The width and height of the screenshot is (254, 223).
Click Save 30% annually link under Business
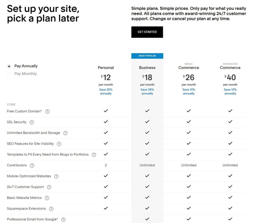[147, 91]
